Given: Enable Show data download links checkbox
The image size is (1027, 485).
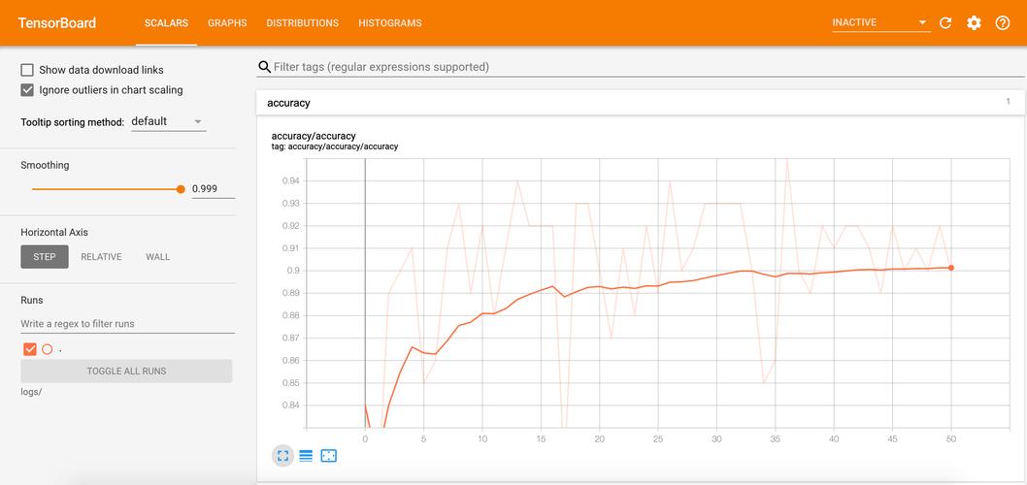Looking at the screenshot, I should 27,70.
